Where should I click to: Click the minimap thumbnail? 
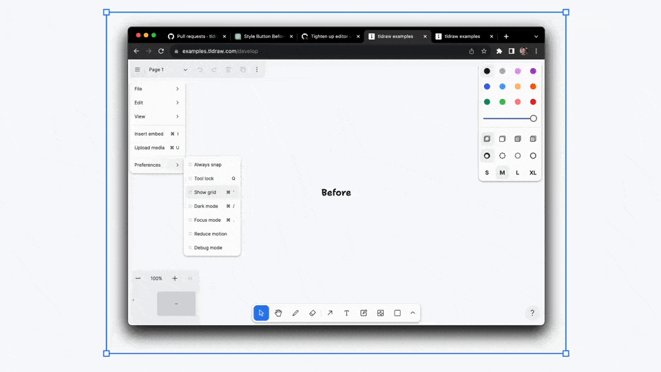click(x=176, y=304)
